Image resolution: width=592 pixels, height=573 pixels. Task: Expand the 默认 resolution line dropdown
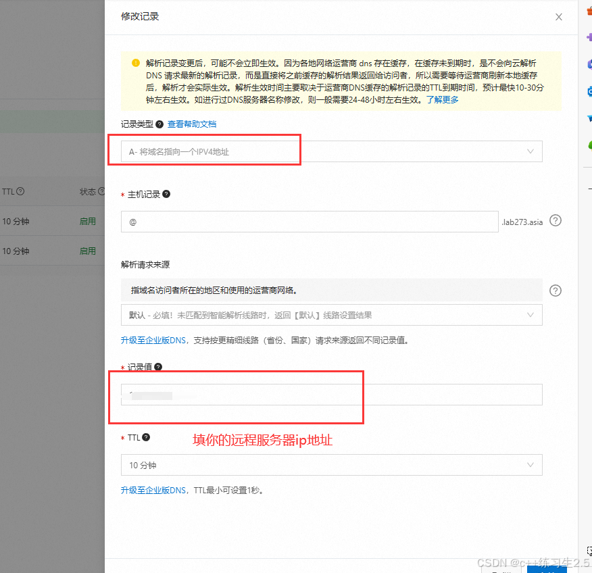tap(332, 315)
